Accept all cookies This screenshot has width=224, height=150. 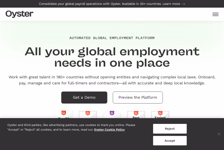pyautogui.click(x=170, y=141)
